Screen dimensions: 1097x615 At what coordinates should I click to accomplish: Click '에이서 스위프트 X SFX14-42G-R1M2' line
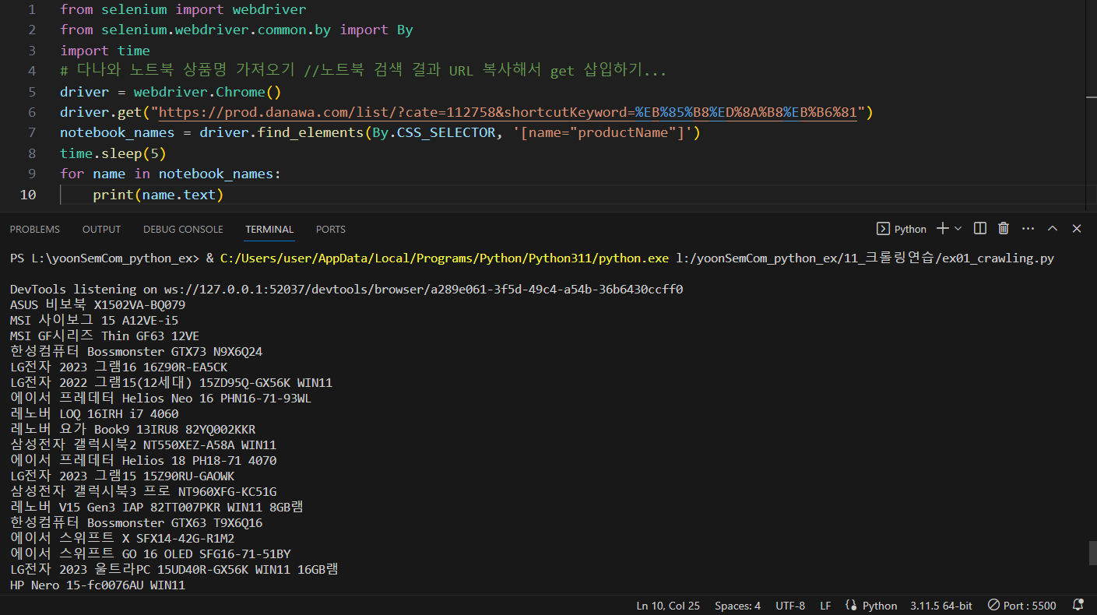click(x=122, y=539)
